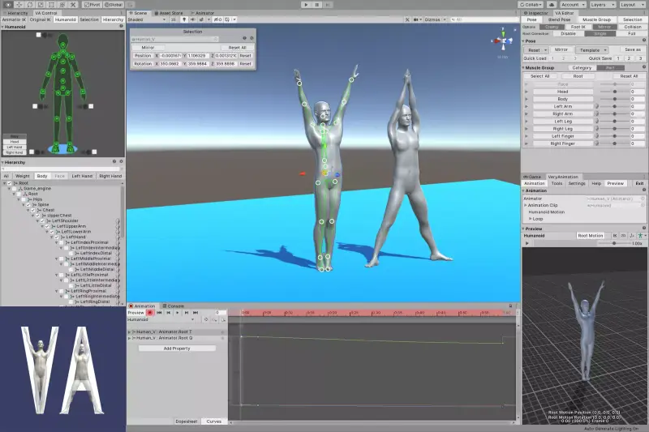Collapse the Muscle Group section
The image size is (649, 432).
[523, 68]
